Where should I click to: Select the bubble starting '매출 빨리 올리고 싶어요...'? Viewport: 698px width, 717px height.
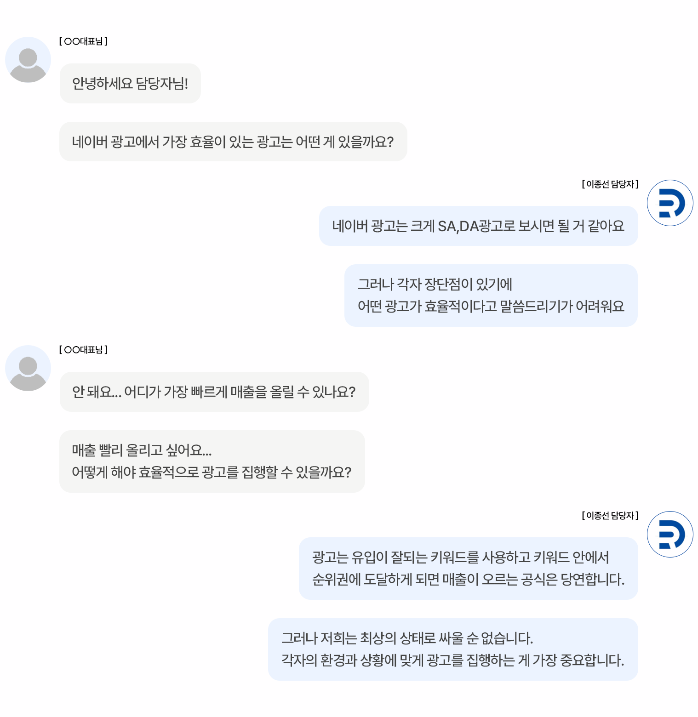click(212, 461)
